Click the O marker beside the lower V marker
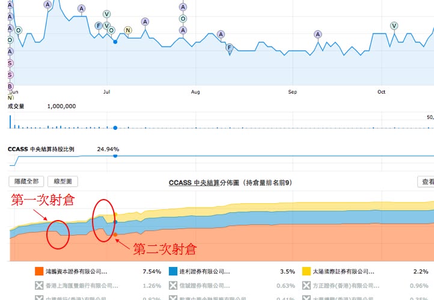The height and width of the screenshot is (300, 434). click(x=111, y=30)
